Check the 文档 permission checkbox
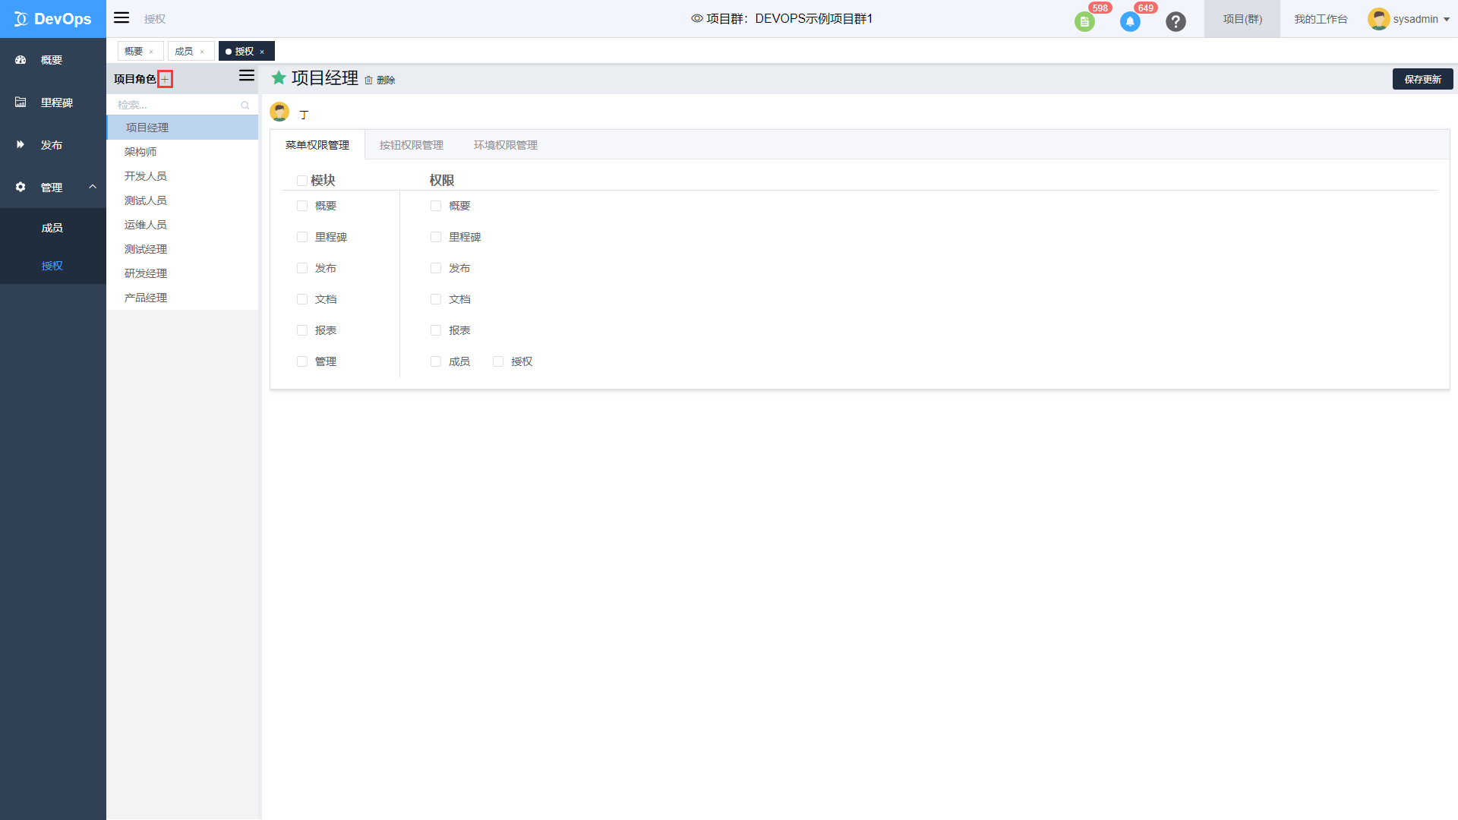Viewport: 1458px width, 820px height. coord(436,299)
